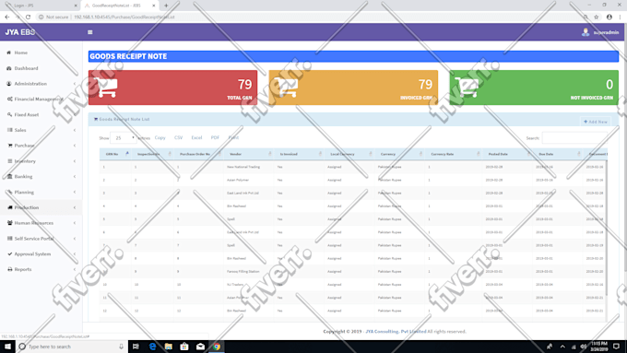Open the Show entries count dropdown
This screenshot has width=627, height=353.
(124, 138)
